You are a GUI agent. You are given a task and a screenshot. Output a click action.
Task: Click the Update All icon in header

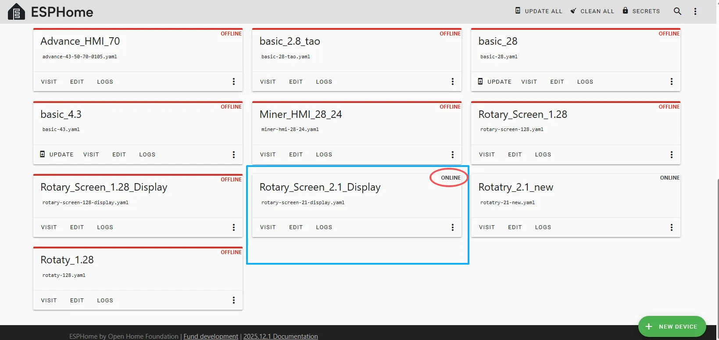point(518,11)
